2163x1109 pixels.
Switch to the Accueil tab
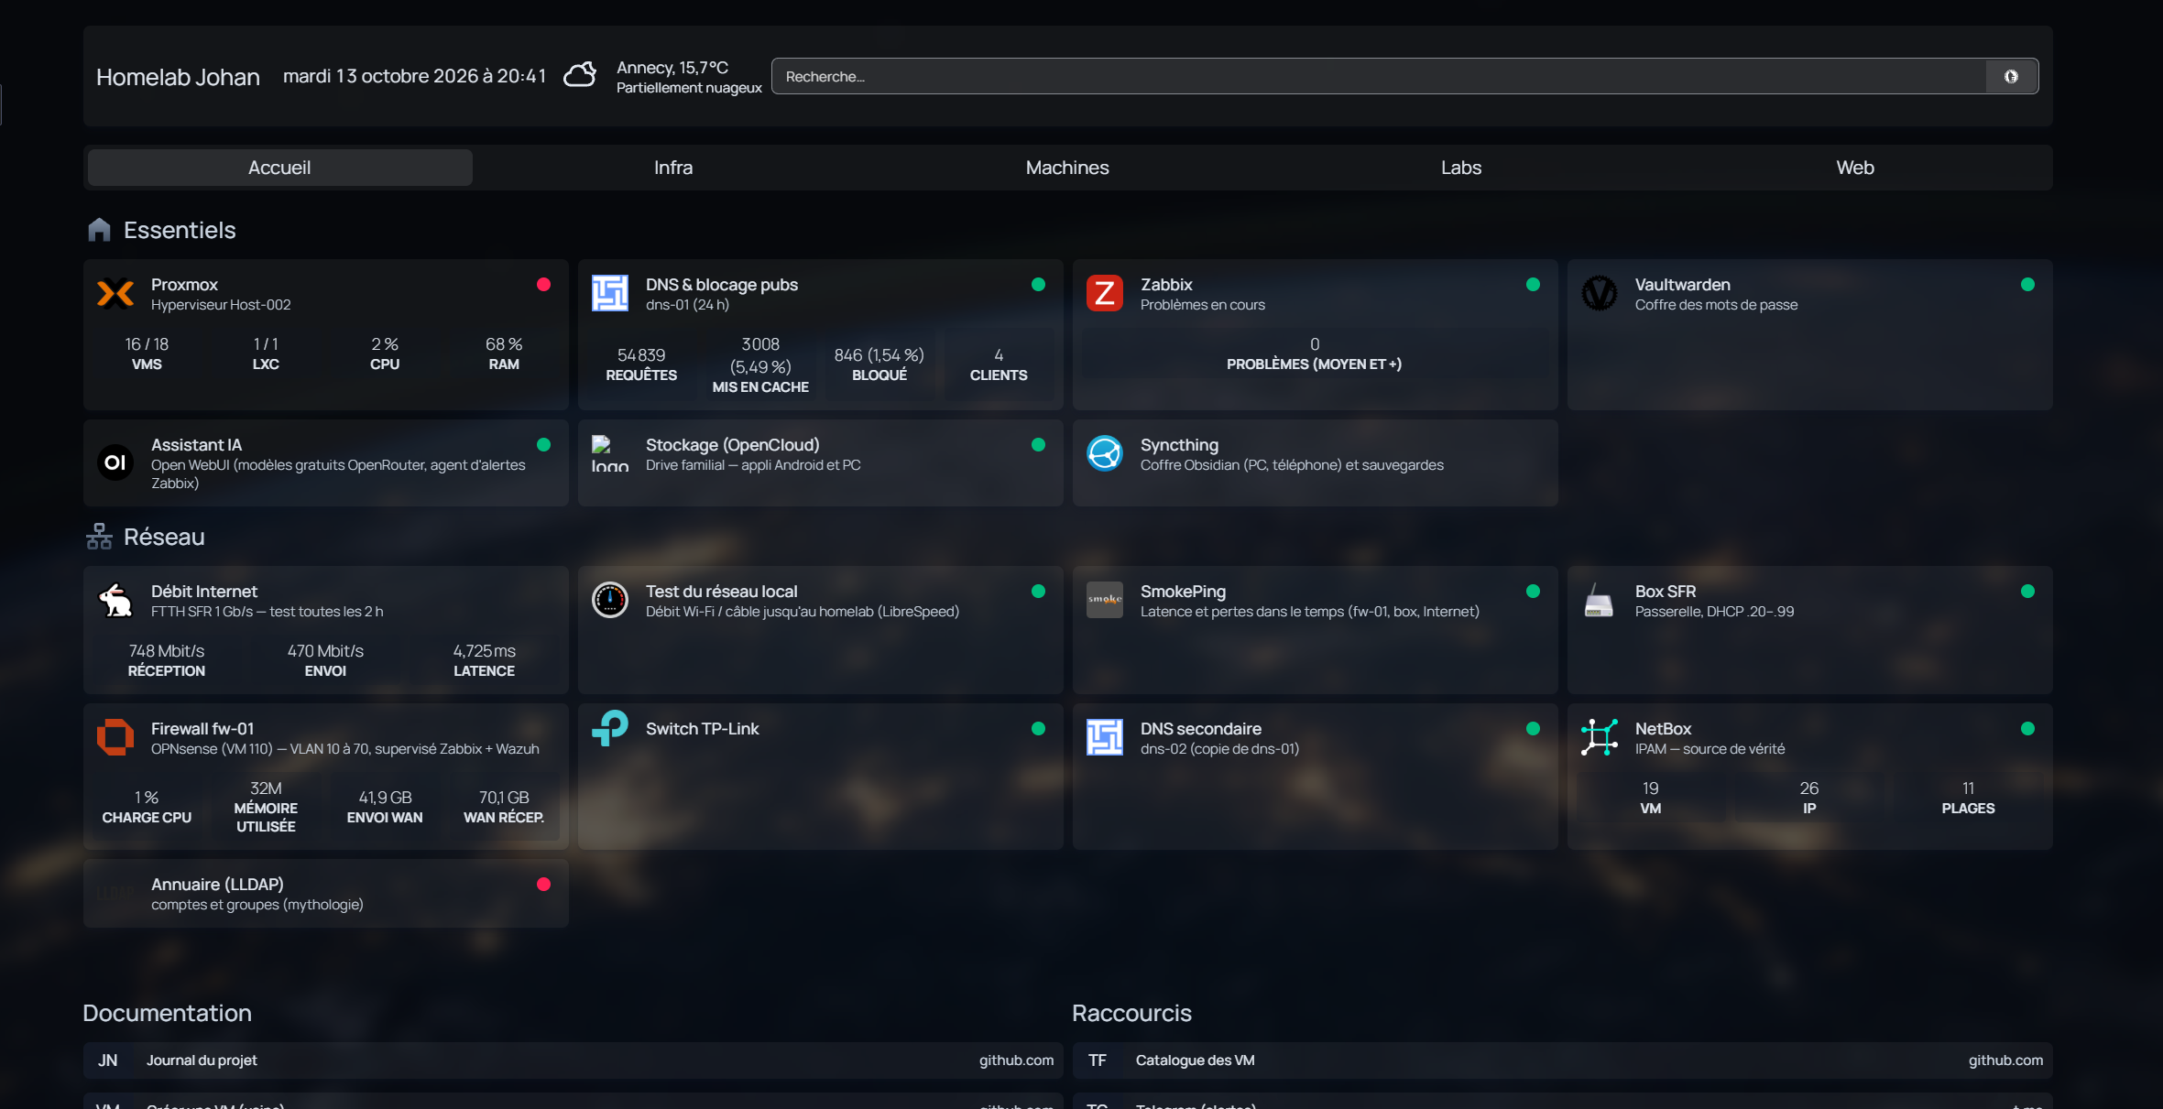pos(279,168)
